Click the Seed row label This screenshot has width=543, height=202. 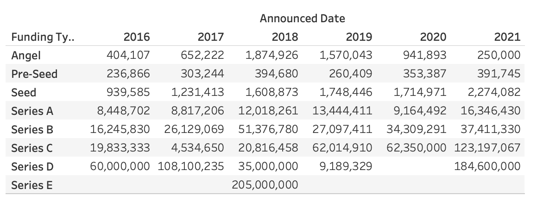click(x=24, y=93)
